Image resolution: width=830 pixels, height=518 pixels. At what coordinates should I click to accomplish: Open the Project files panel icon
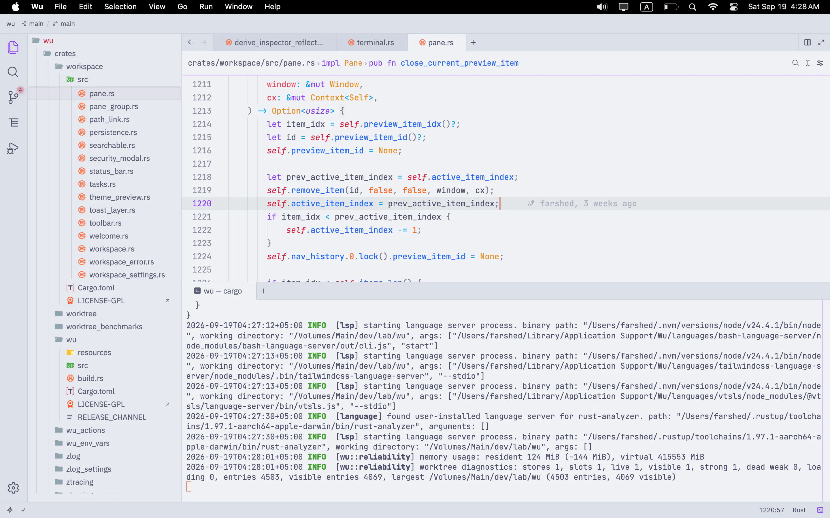(x=13, y=47)
